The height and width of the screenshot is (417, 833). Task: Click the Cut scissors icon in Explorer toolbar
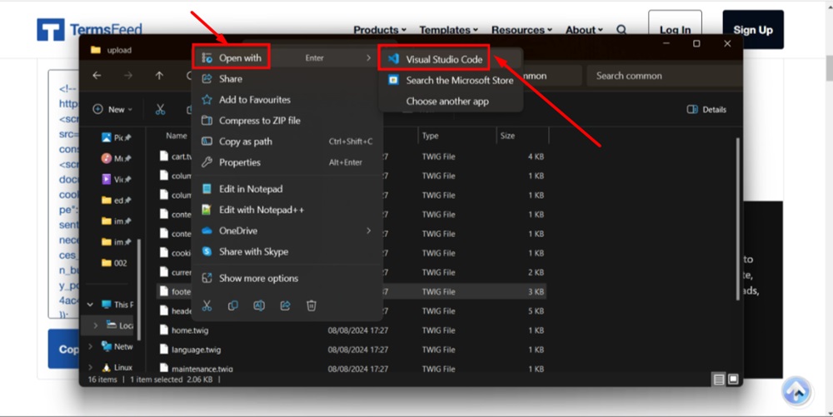(160, 109)
